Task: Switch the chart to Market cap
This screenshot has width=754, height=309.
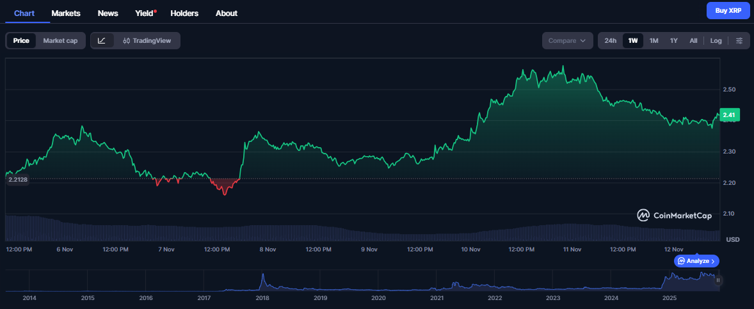Action: pos(60,41)
